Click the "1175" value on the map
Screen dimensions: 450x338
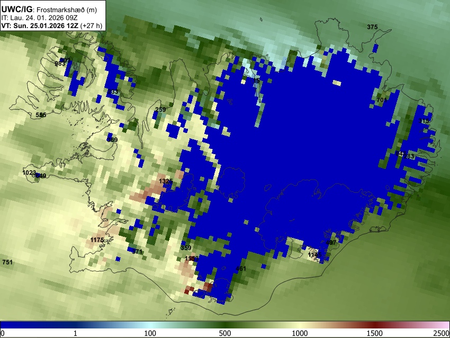(97, 240)
